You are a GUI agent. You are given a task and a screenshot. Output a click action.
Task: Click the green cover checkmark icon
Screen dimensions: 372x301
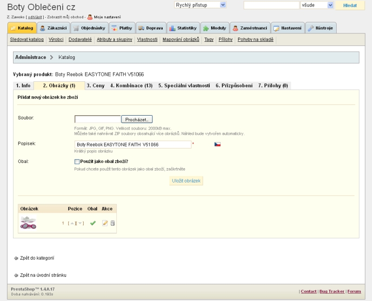click(x=93, y=223)
